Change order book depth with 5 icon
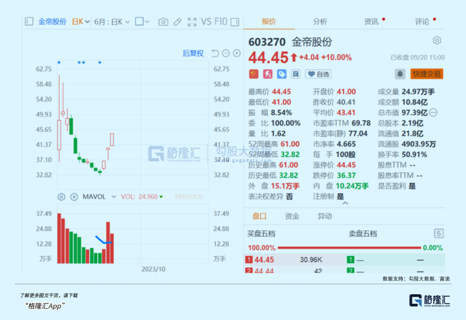The width and height of the screenshot is (466, 320). 439,234
